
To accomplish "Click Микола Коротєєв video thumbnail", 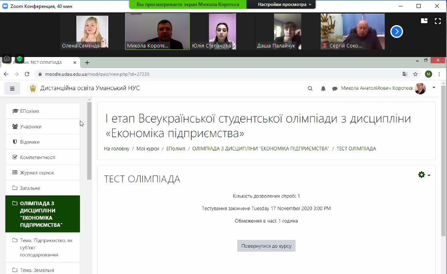I will tap(157, 32).
